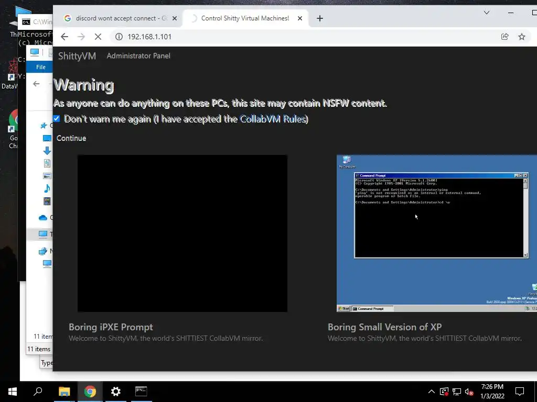The height and width of the screenshot is (402, 537).
Task: Click the site information icon beside the address
Action: coord(119,37)
